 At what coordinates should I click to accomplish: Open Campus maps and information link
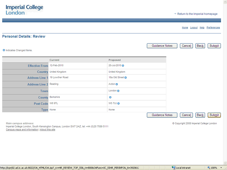(x=22, y=130)
